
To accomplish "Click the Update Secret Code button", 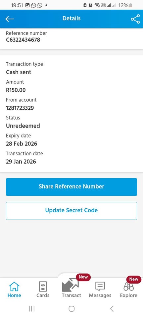I will coord(71,211).
